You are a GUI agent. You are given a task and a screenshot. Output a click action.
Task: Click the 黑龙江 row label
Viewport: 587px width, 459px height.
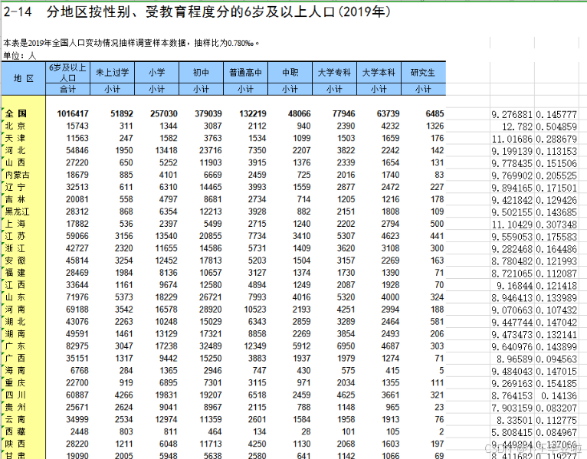(x=17, y=211)
